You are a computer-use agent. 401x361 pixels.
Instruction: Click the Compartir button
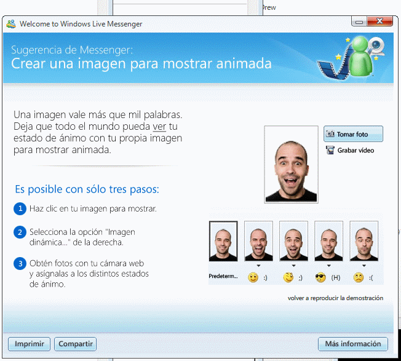click(76, 344)
